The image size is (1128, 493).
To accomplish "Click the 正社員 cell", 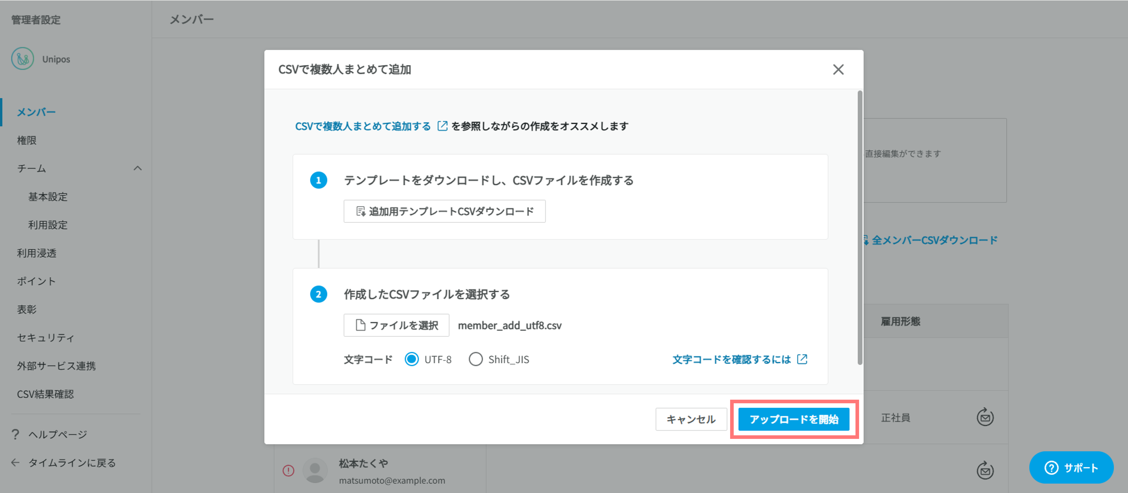I will coord(895,418).
